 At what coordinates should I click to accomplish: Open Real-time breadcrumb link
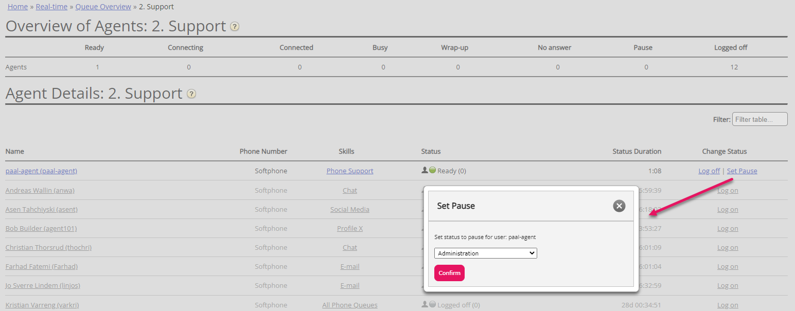51,7
